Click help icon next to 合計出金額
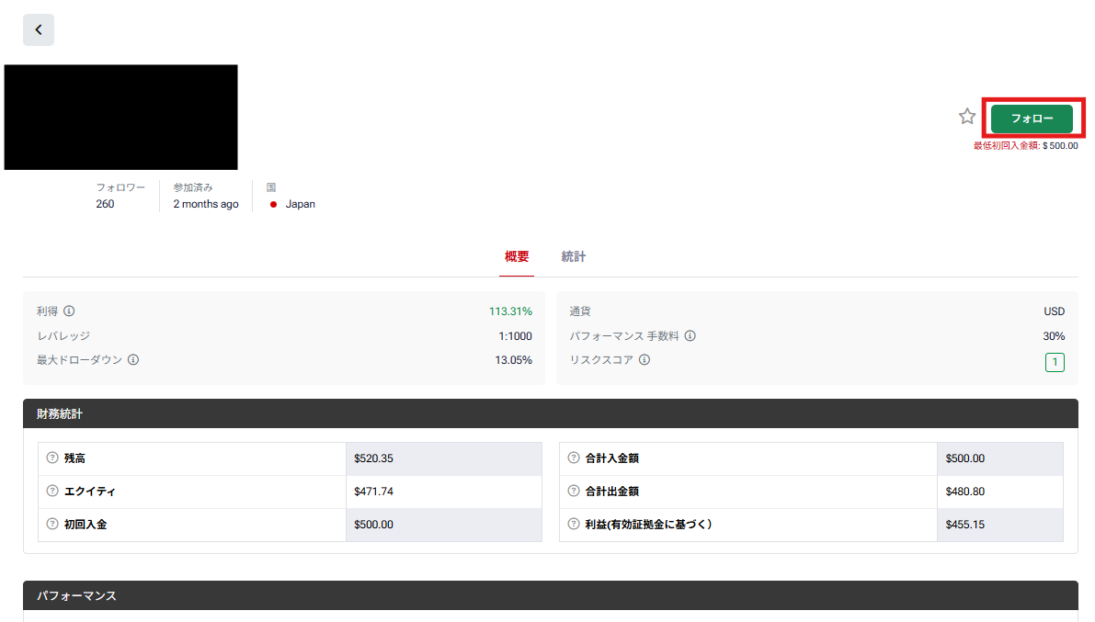The image size is (1095, 622). point(574,491)
